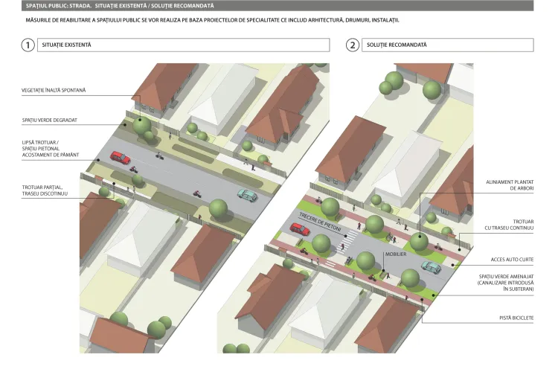
Task: Click the label 'ALINIAMENT PLANTAT DE ARBORI'
Action: click(x=510, y=185)
